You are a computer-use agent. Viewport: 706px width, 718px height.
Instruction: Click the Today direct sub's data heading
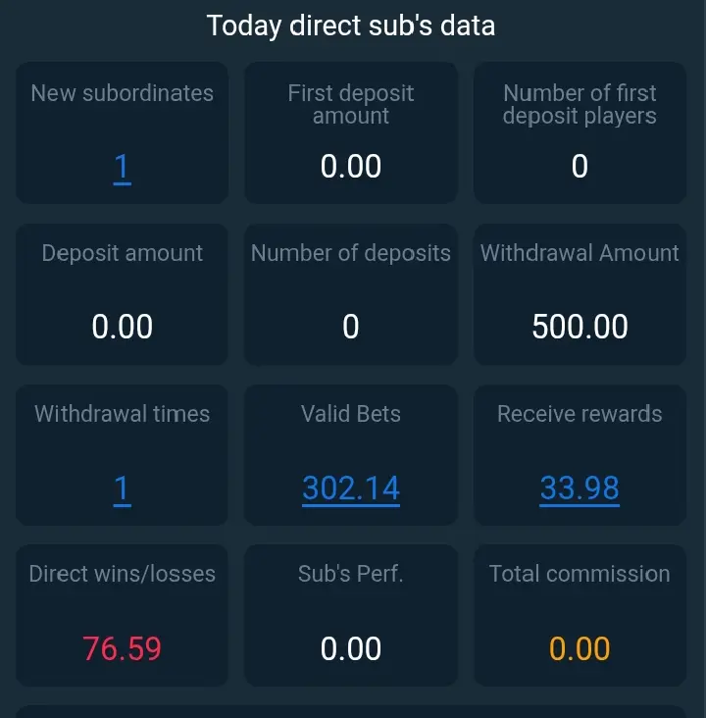(351, 26)
